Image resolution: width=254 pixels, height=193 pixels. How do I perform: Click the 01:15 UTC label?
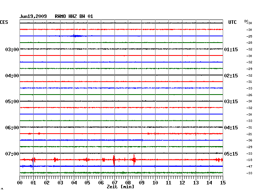[231, 49]
